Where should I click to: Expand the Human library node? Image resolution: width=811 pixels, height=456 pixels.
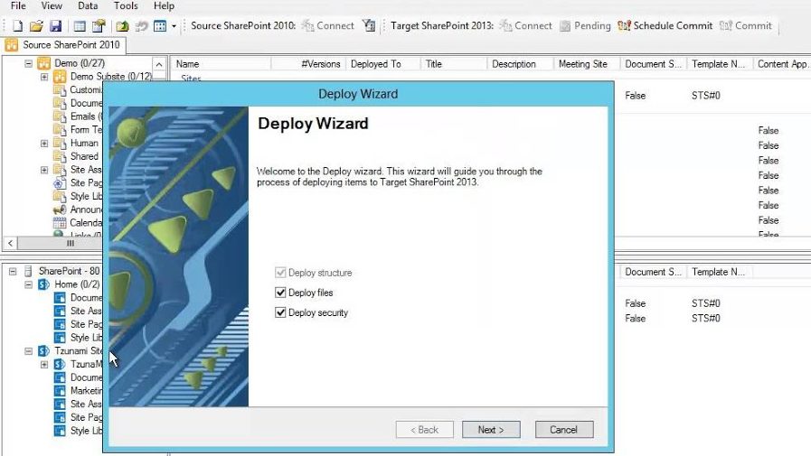(44, 144)
